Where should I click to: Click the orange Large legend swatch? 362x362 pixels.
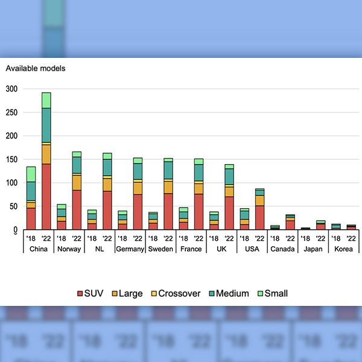(114, 294)
